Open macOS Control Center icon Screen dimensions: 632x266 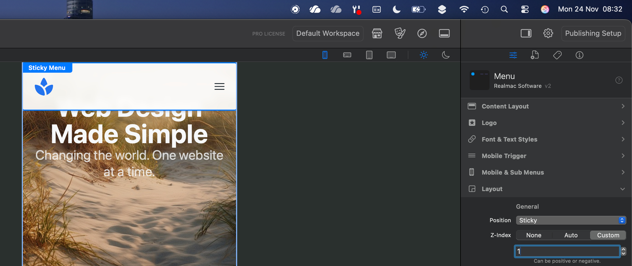tap(525, 9)
